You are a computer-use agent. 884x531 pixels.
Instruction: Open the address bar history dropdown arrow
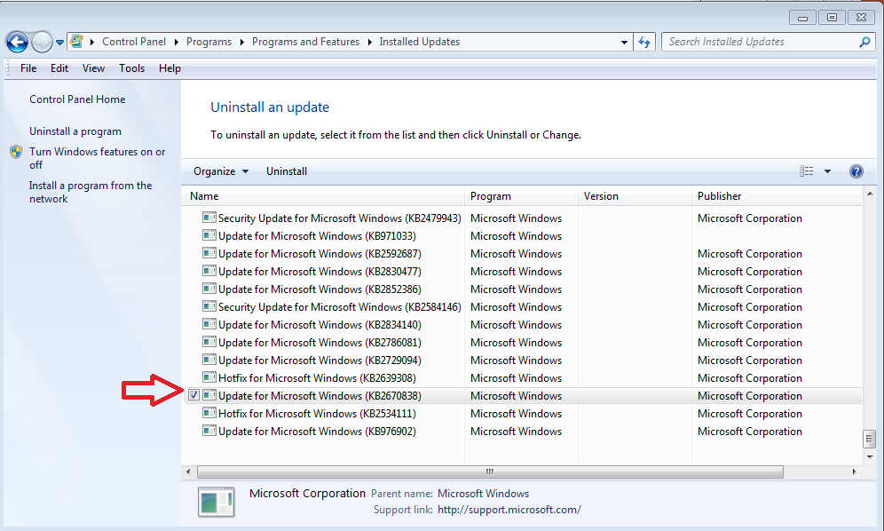point(625,42)
